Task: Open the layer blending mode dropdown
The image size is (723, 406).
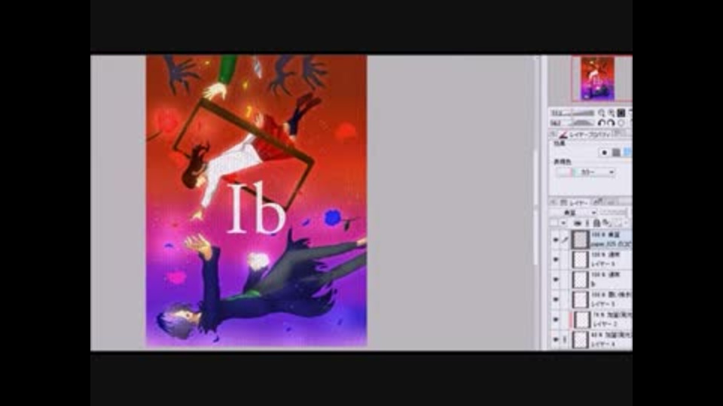Action: pyautogui.click(x=573, y=213)
